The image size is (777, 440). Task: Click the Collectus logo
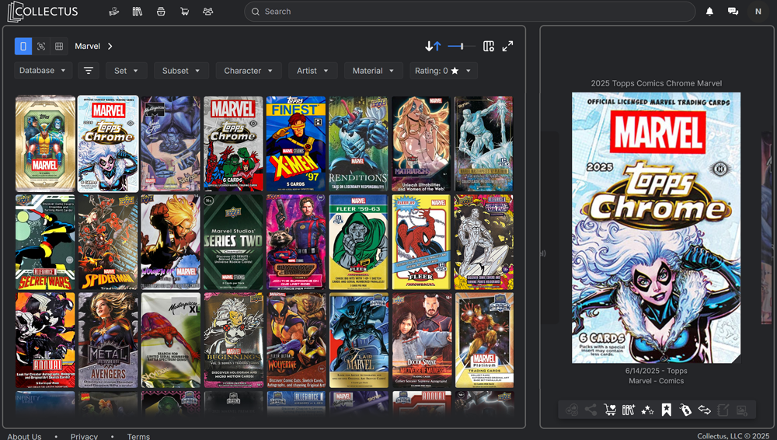point(43,12)
